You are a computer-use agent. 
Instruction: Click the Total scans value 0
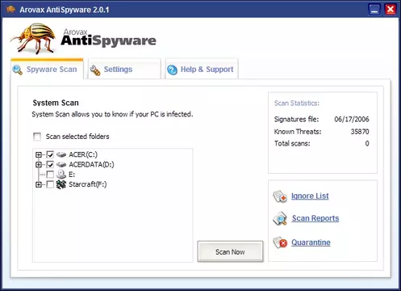(367, 144)
